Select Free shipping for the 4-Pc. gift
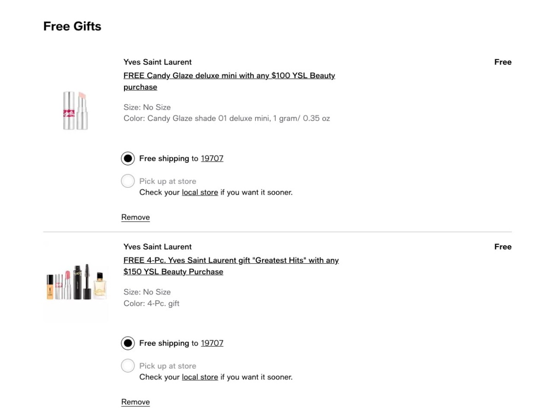553x410 pixels. [128, 343]
